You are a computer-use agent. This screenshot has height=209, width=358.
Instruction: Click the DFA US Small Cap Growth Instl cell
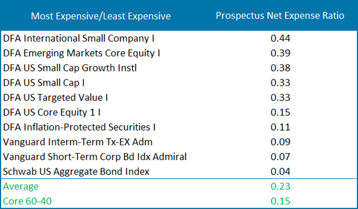pos(70,68)
